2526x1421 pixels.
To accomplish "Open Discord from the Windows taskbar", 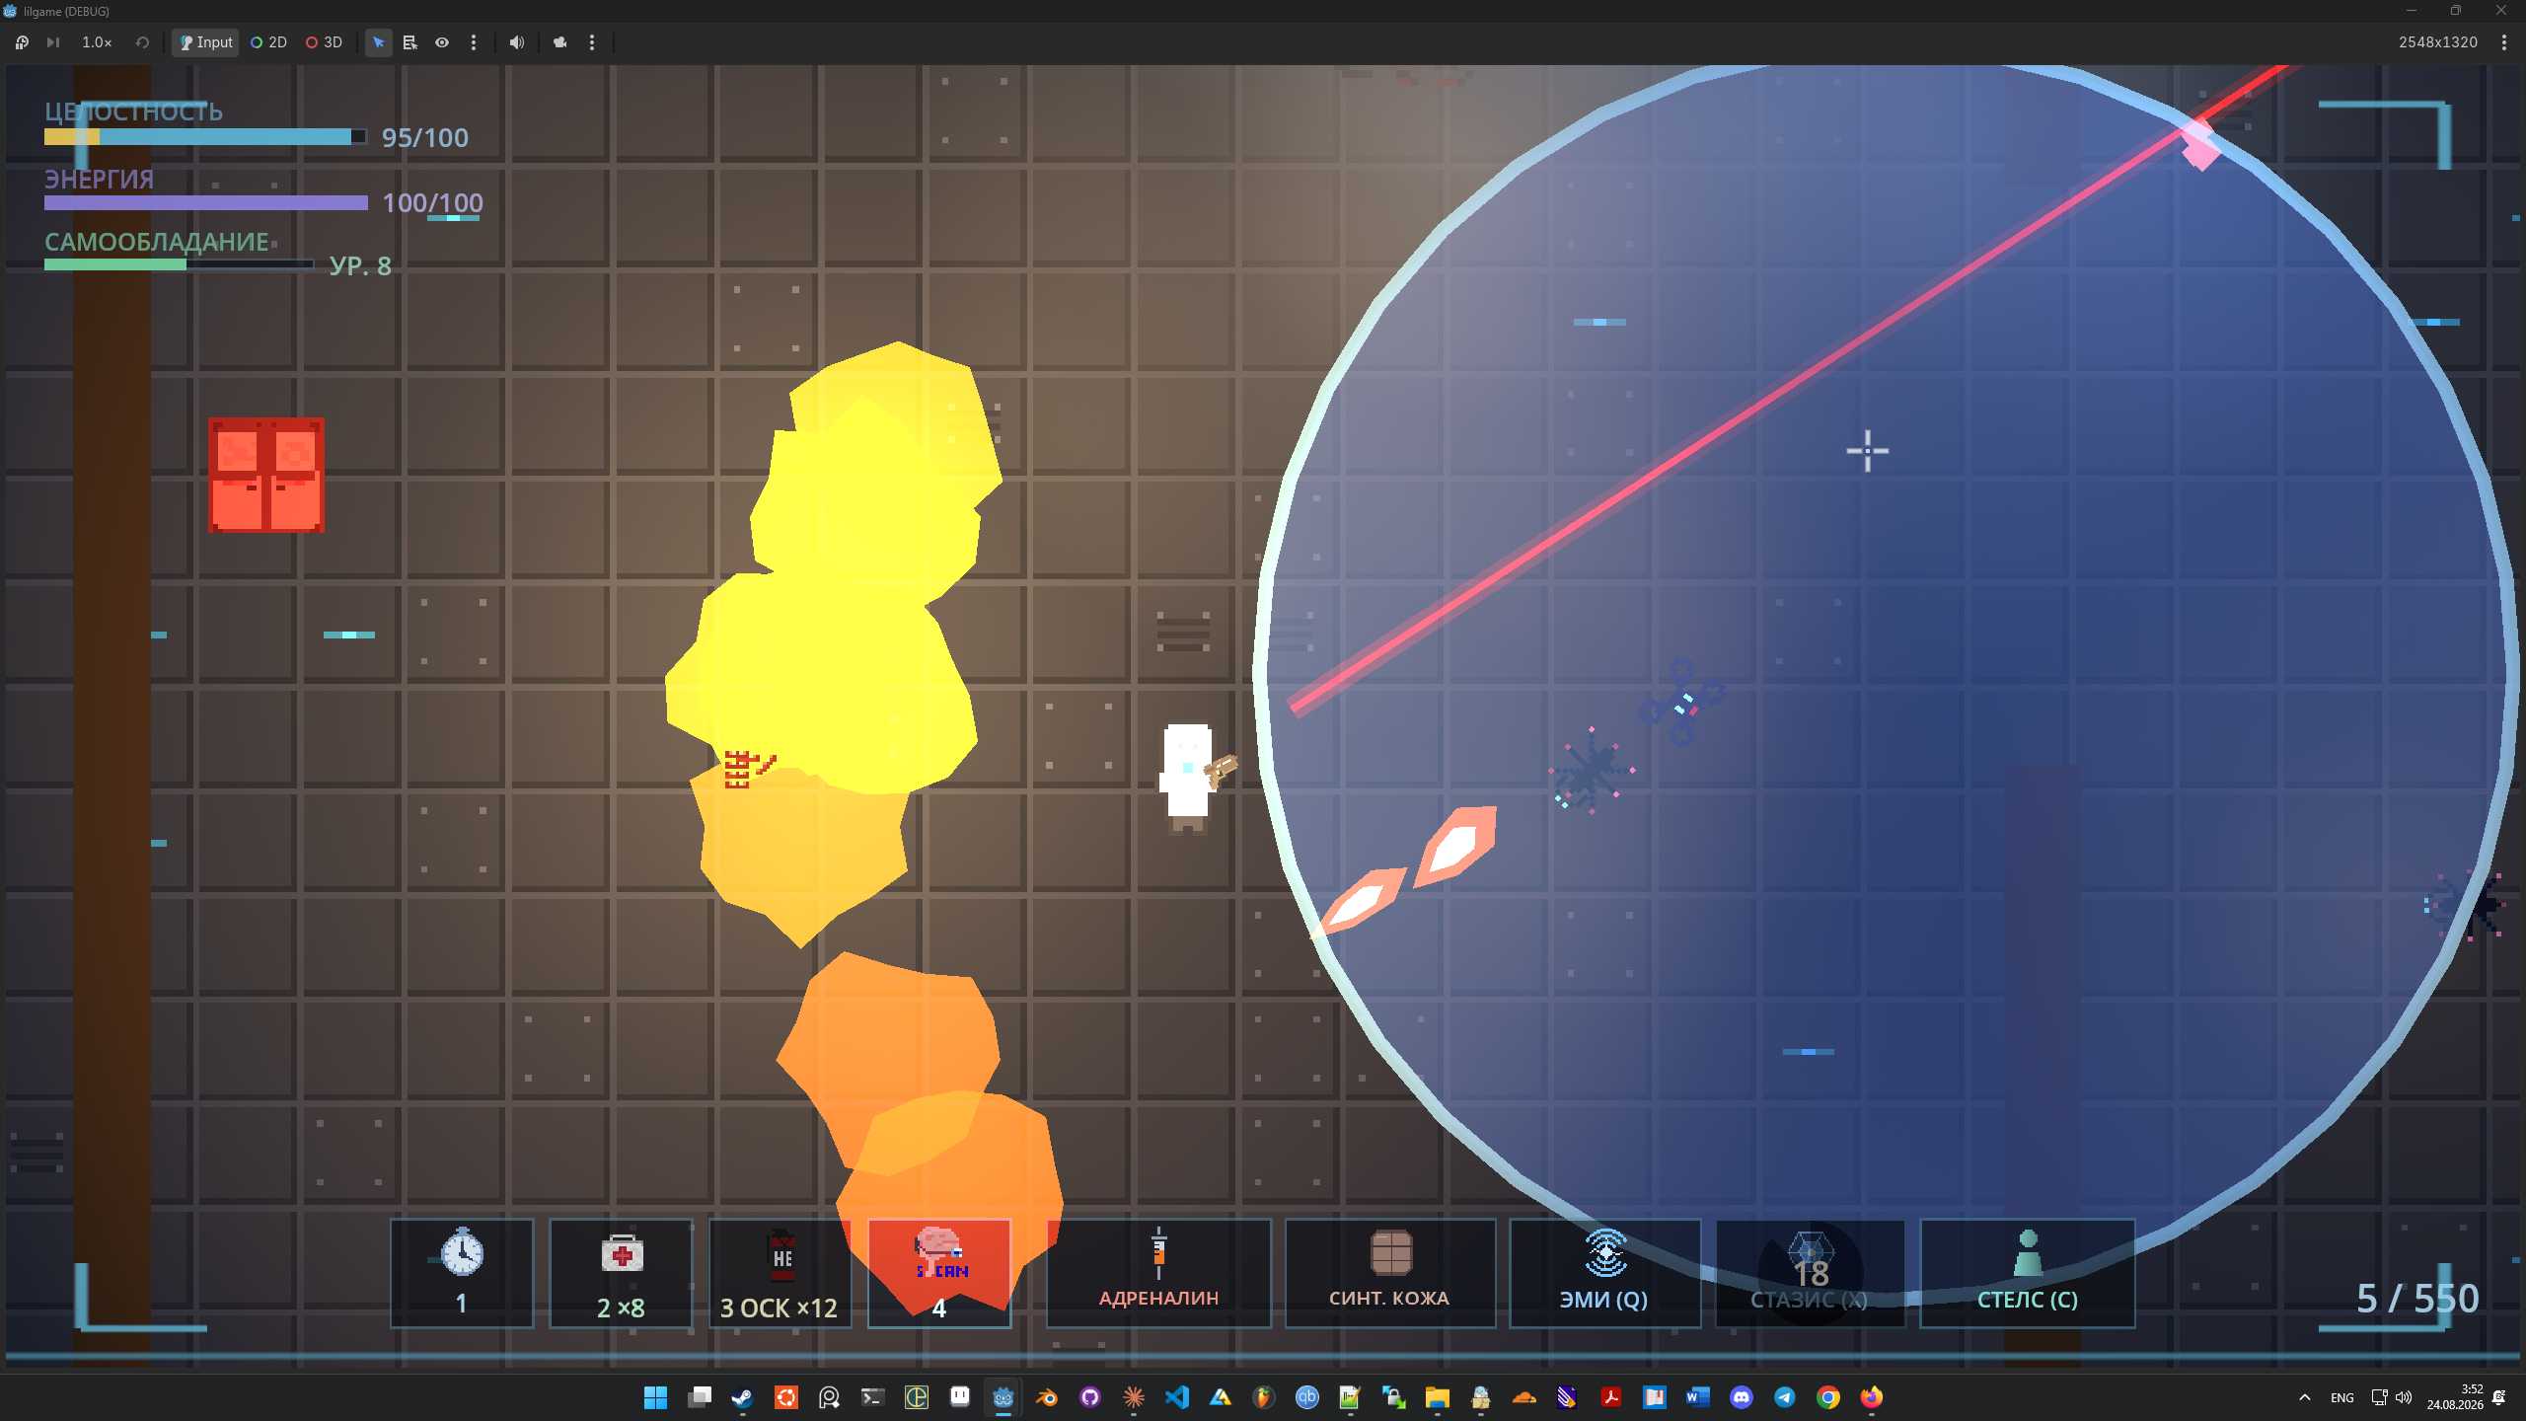I will coord(1742,1397).
